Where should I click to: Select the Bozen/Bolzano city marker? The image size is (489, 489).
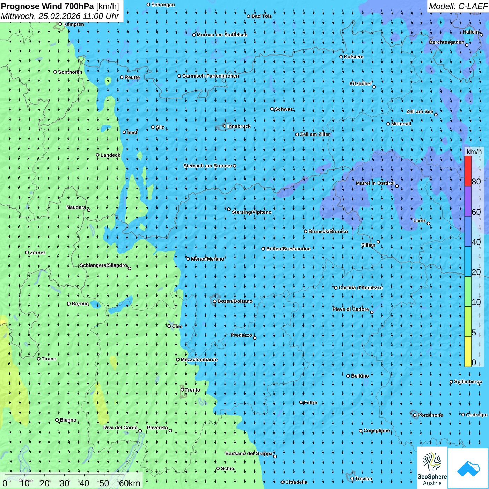point(214,301)
